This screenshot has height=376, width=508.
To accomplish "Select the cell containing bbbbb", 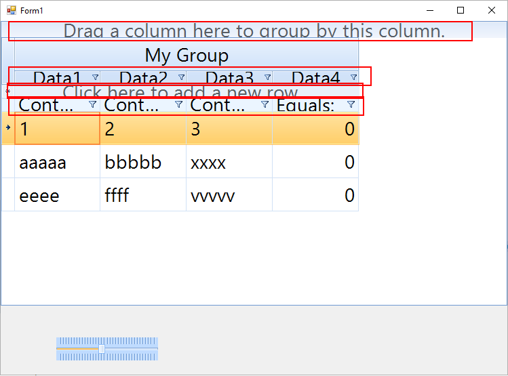I will pos(142,163).
